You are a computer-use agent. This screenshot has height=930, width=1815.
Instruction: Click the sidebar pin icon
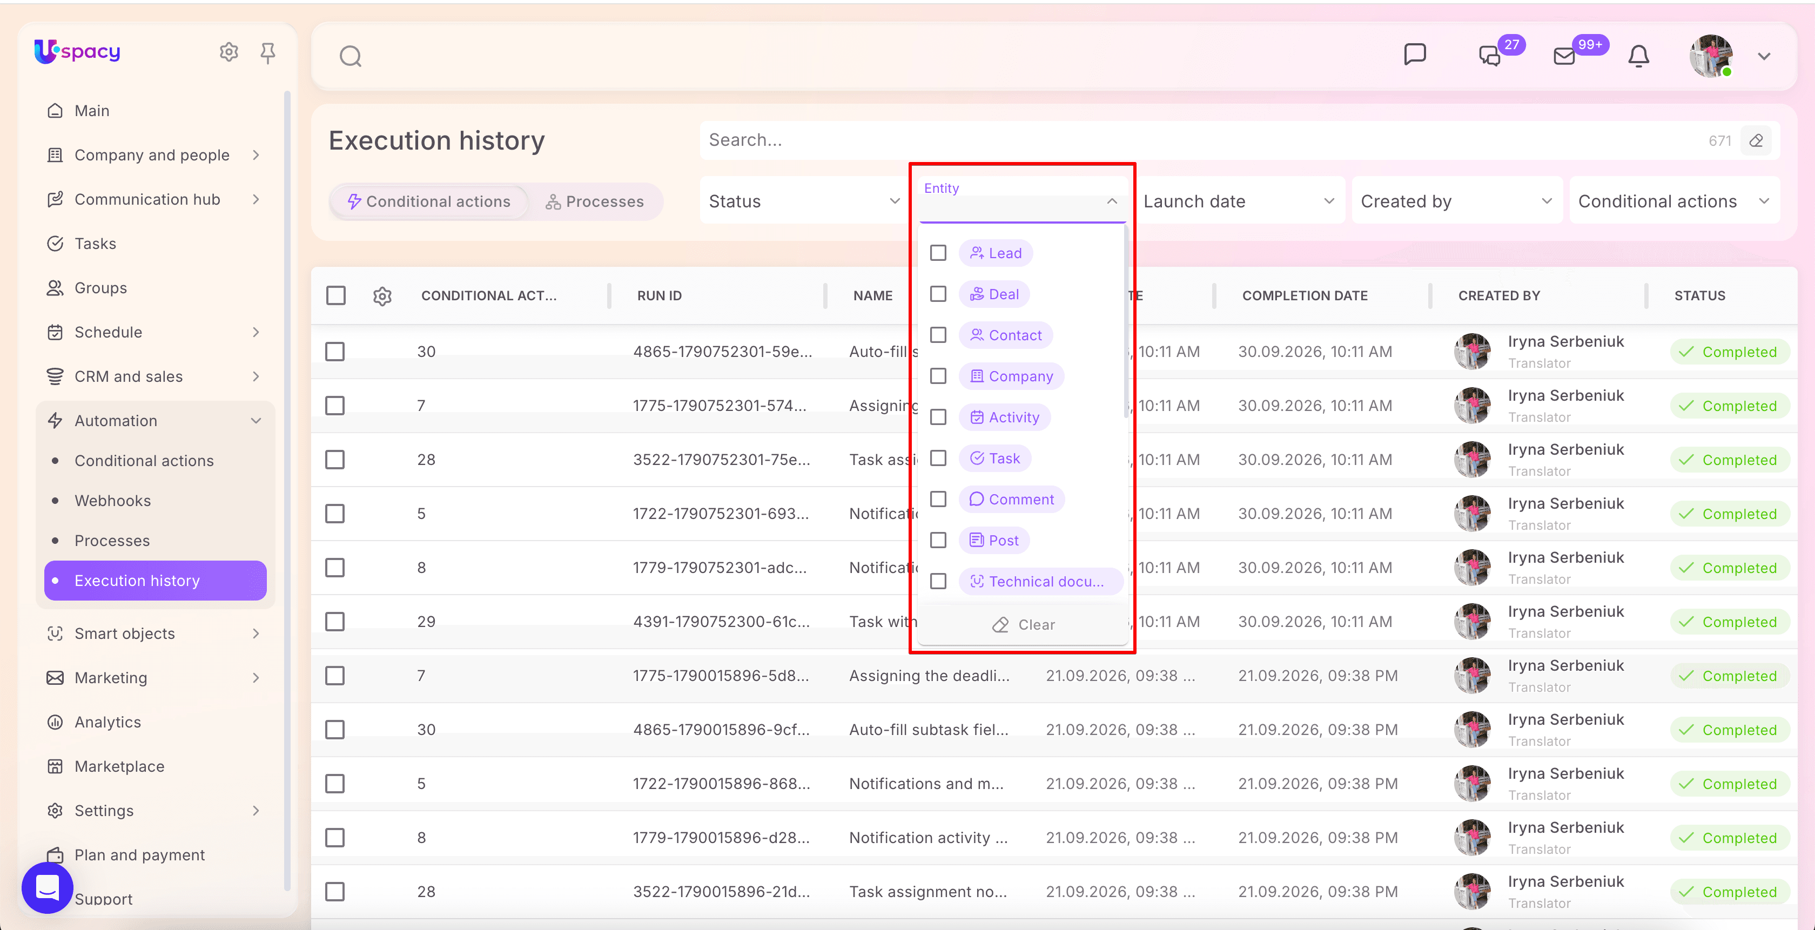[x=268, y=52]
